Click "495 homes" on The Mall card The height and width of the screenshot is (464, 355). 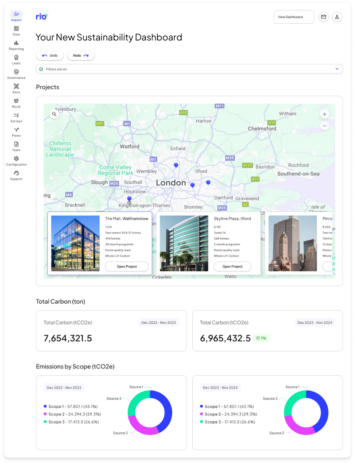[113, 239]
